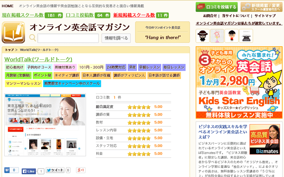Focus the site search input field

(68, 38)
